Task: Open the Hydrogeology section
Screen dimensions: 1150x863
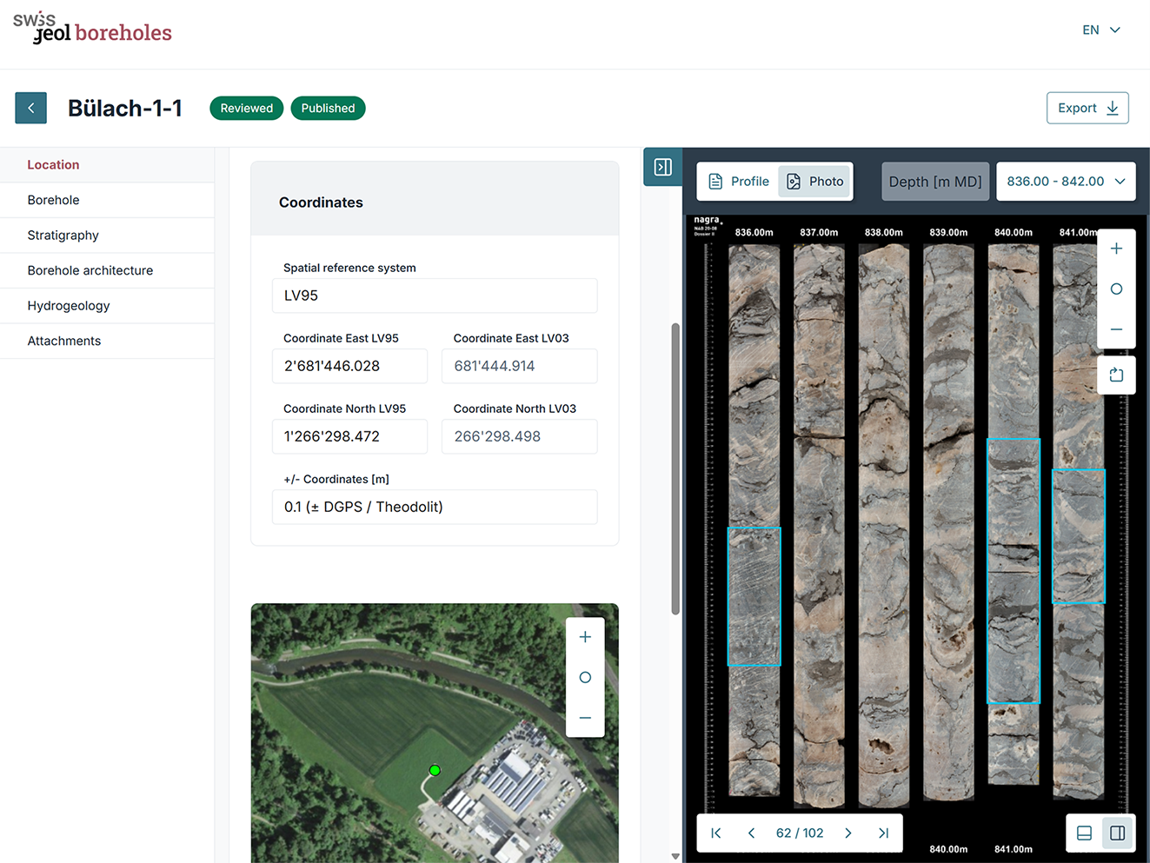Action: click(107, 306)
